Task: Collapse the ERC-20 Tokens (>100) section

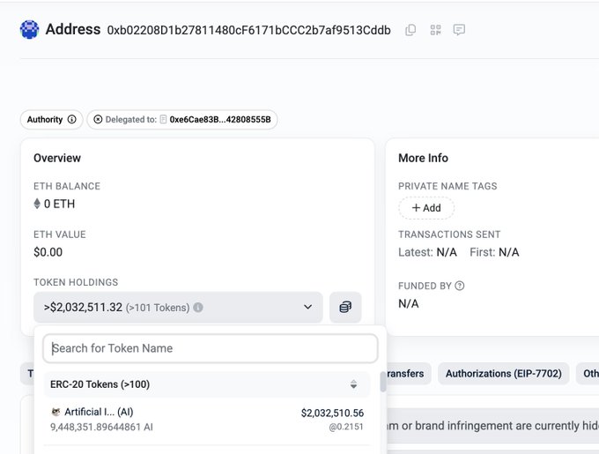Action: tap(207, 384)
